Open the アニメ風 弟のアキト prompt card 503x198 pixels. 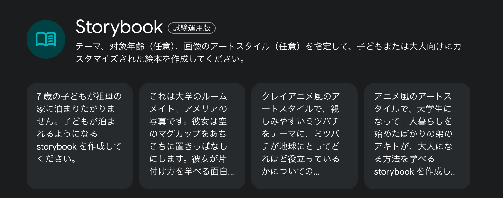pyautogui.click(x=417, y=136)
